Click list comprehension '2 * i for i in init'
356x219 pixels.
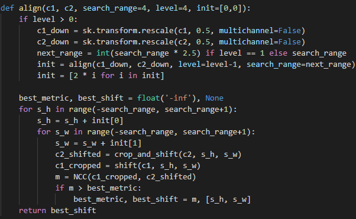pos(116,76)
